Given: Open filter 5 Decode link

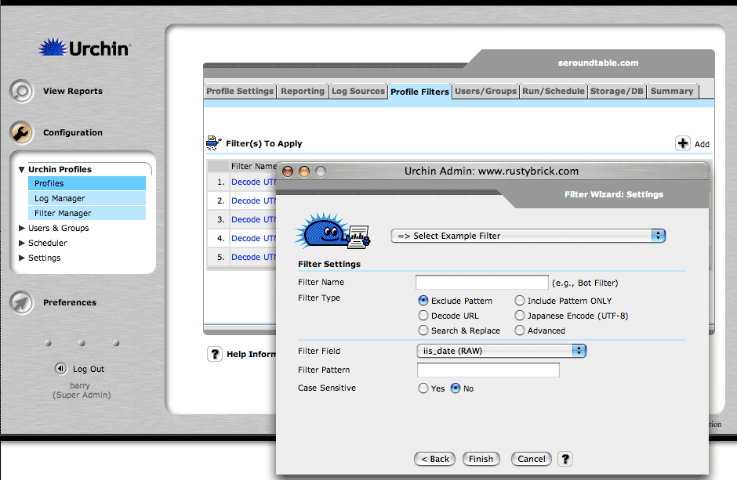Looking at the screenshot, I should pyautogui.click(x=253, y=257).
